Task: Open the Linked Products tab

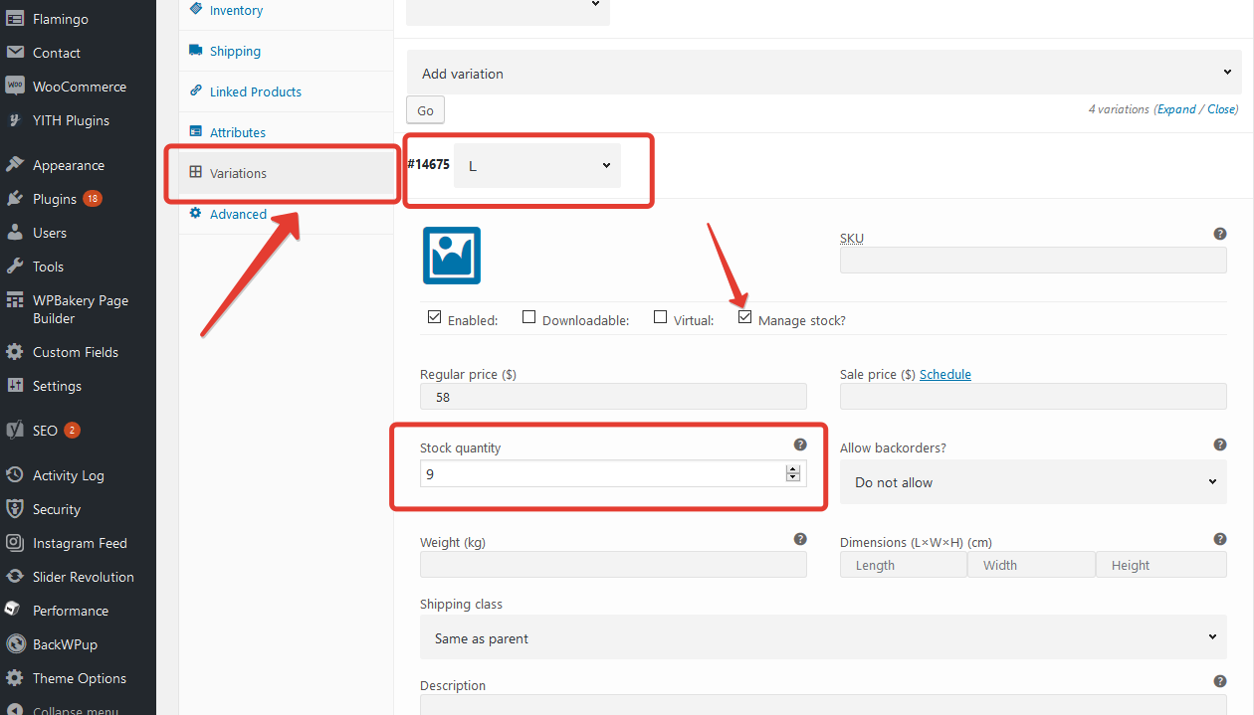Action: [x=255, y=91]
